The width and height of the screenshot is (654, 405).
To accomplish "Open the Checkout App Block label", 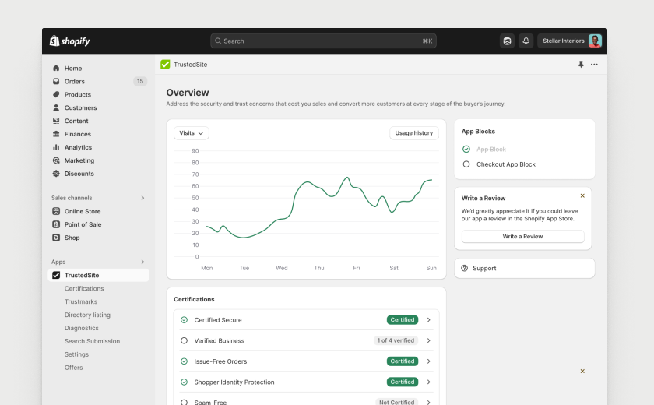I will tap(506, 164).
